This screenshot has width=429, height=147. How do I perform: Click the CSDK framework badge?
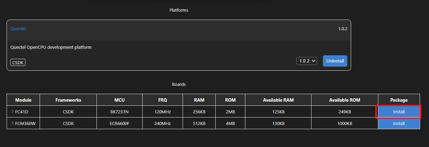point(18,63)
